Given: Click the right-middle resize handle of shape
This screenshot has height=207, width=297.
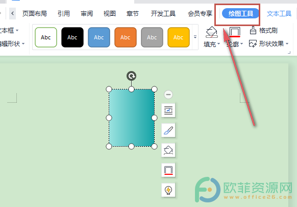Looking at the screenshot, I should pyautogui.click(x=155, y=118).
